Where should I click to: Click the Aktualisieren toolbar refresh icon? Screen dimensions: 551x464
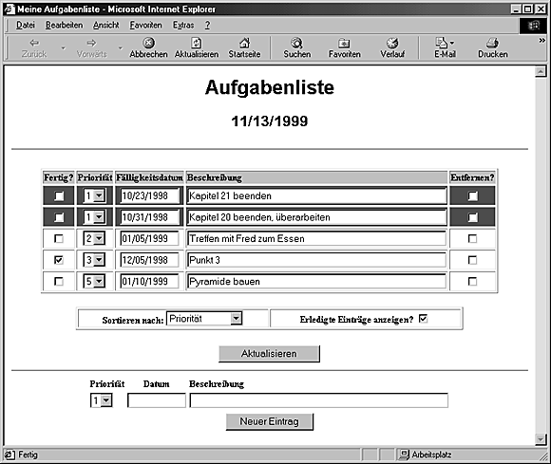tap(196, 43)
